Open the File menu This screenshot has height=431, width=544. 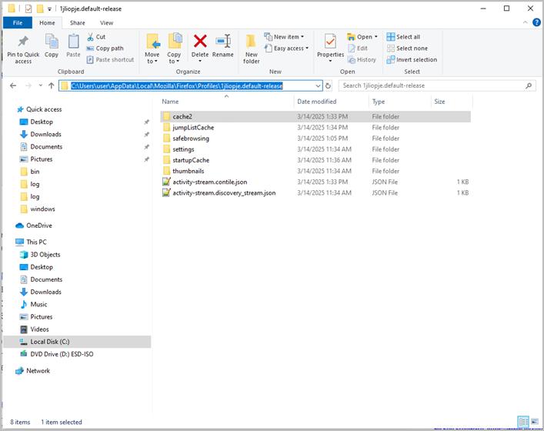[x=18, y=23]
